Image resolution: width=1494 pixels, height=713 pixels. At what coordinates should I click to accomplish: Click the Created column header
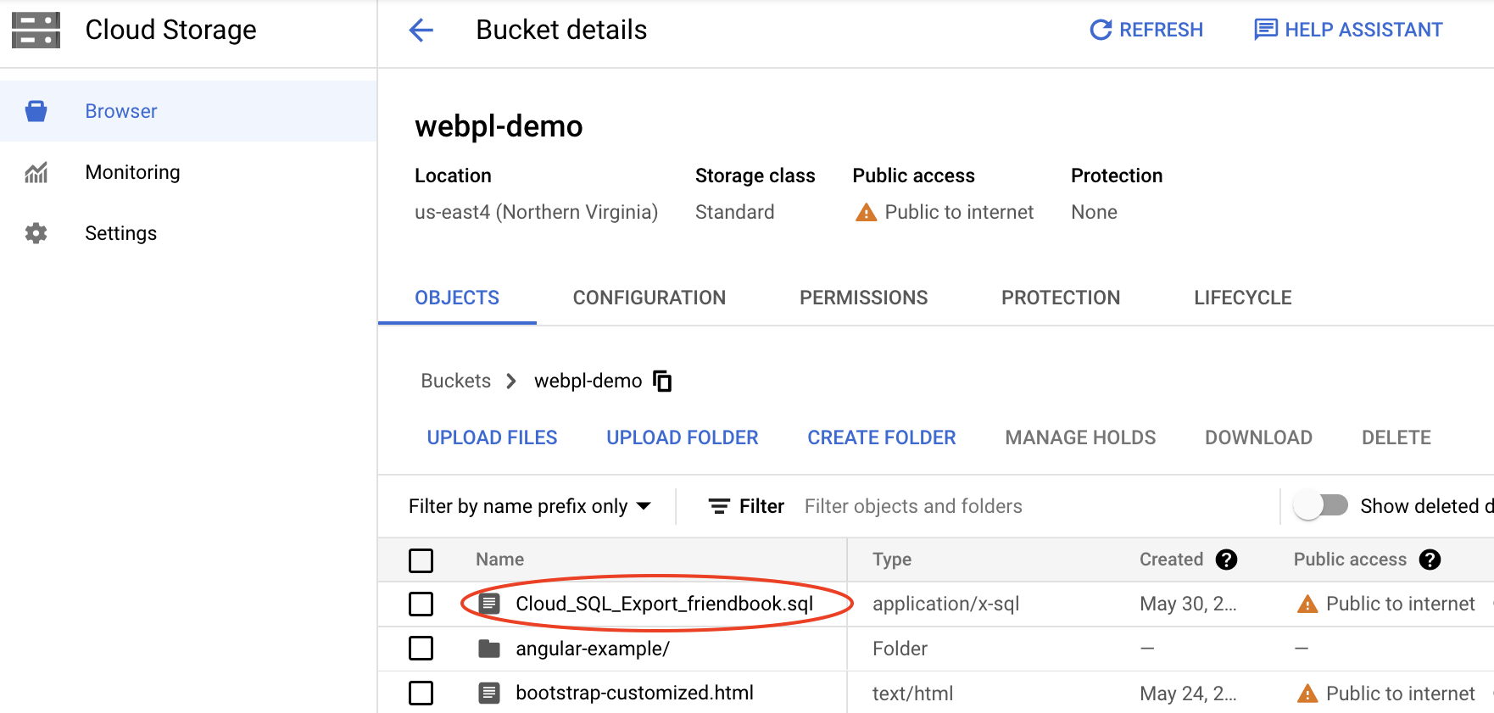[x=1171, y=560]
